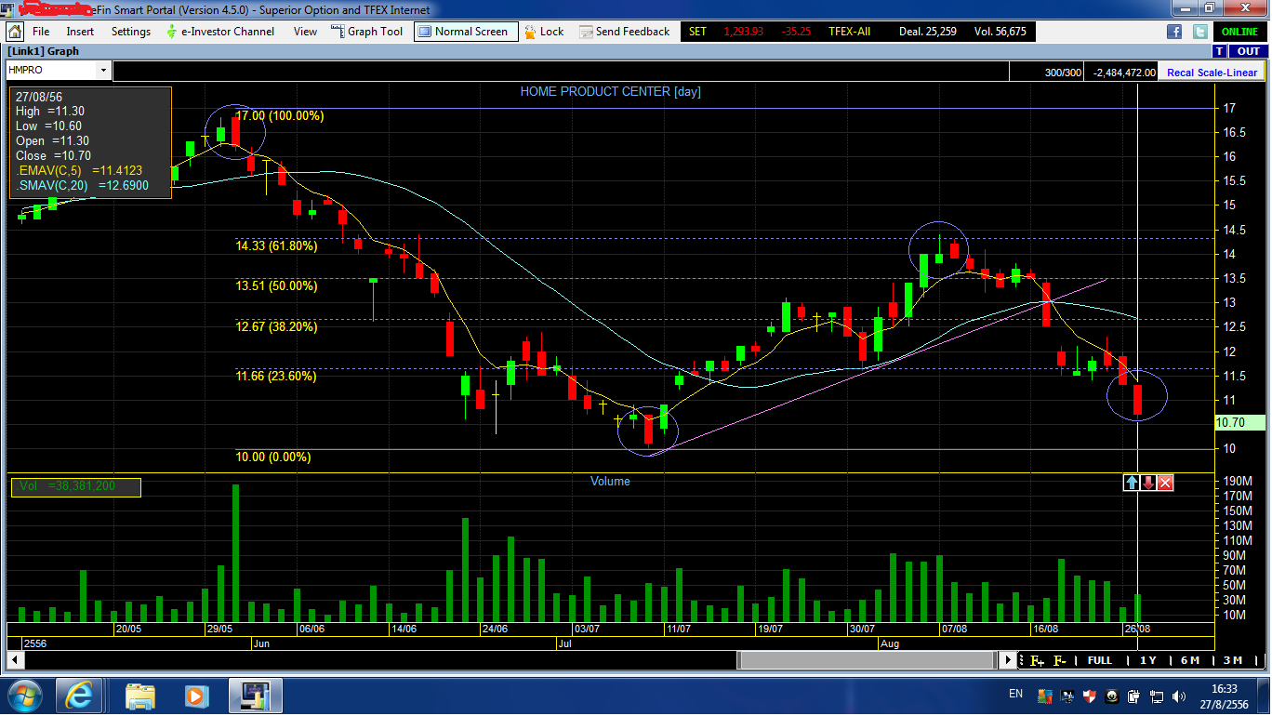
Task: Open the View menu
Action: [305, 32]
